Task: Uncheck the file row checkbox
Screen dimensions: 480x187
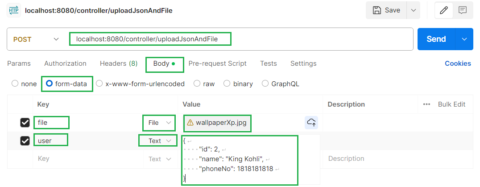Action: (25, 123)
